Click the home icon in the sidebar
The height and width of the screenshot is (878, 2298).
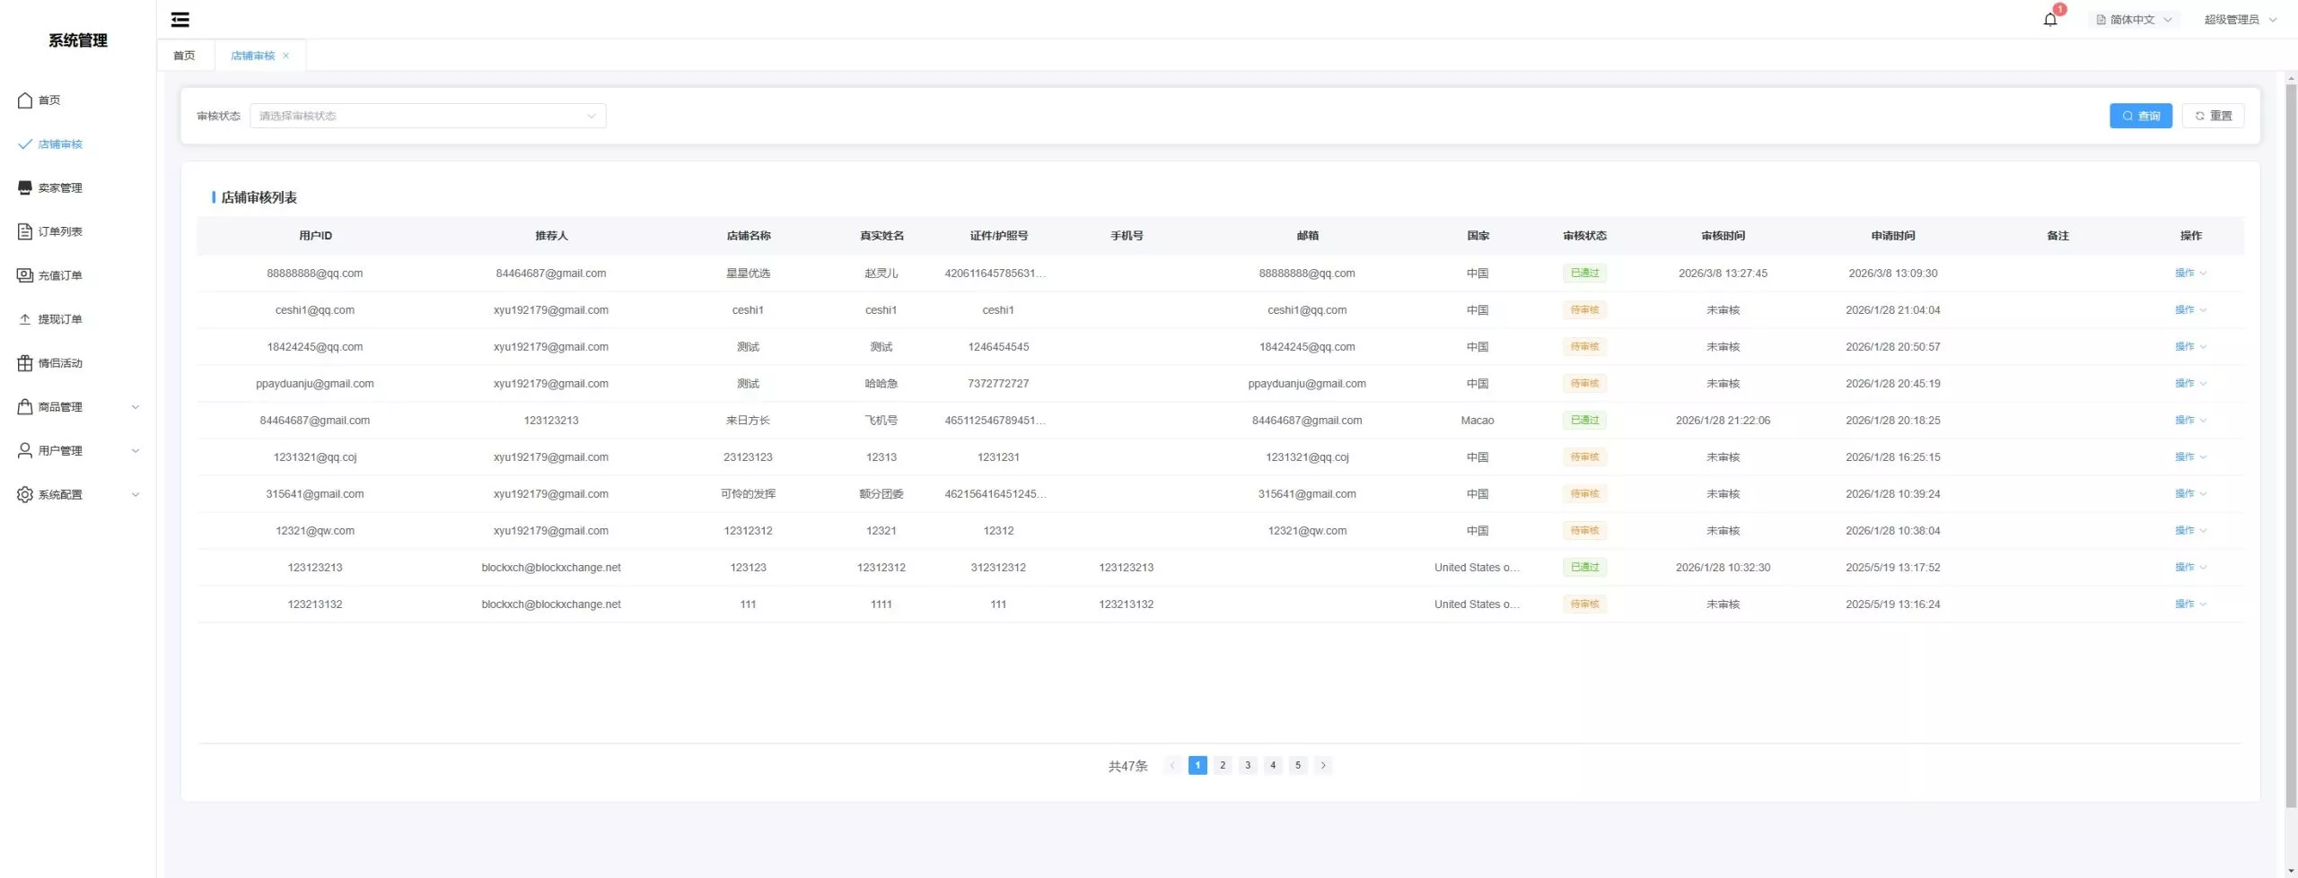point(25,100)
